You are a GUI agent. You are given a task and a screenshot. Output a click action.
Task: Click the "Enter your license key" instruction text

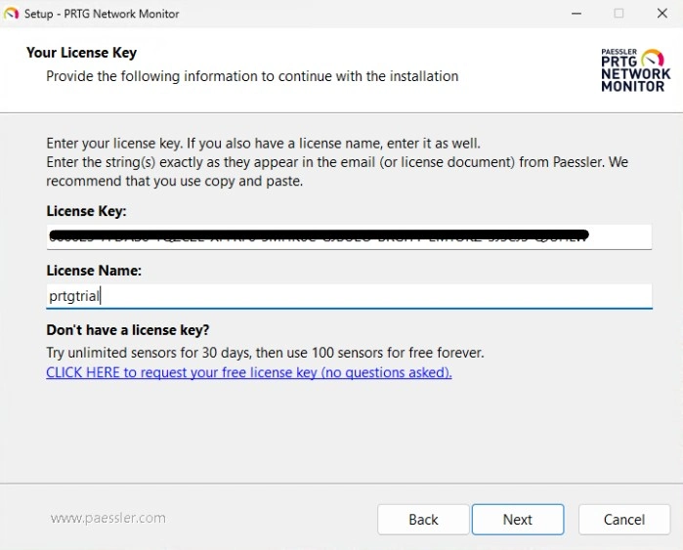coord(263,143)
